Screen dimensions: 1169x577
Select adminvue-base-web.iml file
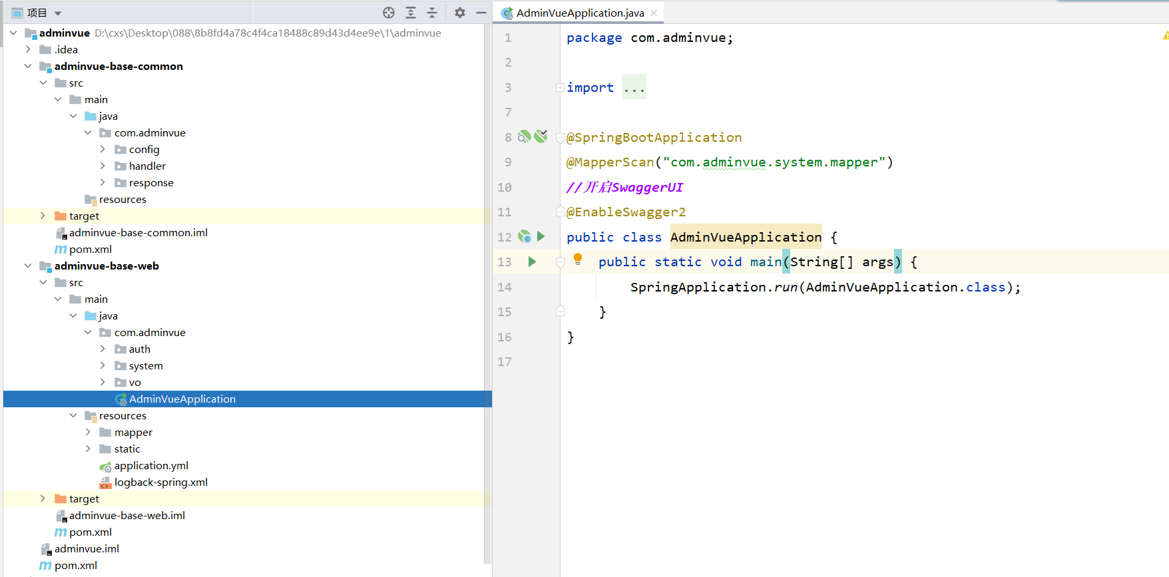point(127,515)
